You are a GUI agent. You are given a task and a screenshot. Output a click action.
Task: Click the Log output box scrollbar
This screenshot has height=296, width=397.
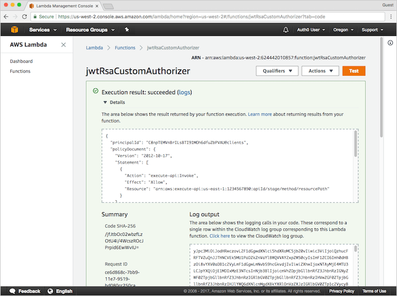coord(355,249)
